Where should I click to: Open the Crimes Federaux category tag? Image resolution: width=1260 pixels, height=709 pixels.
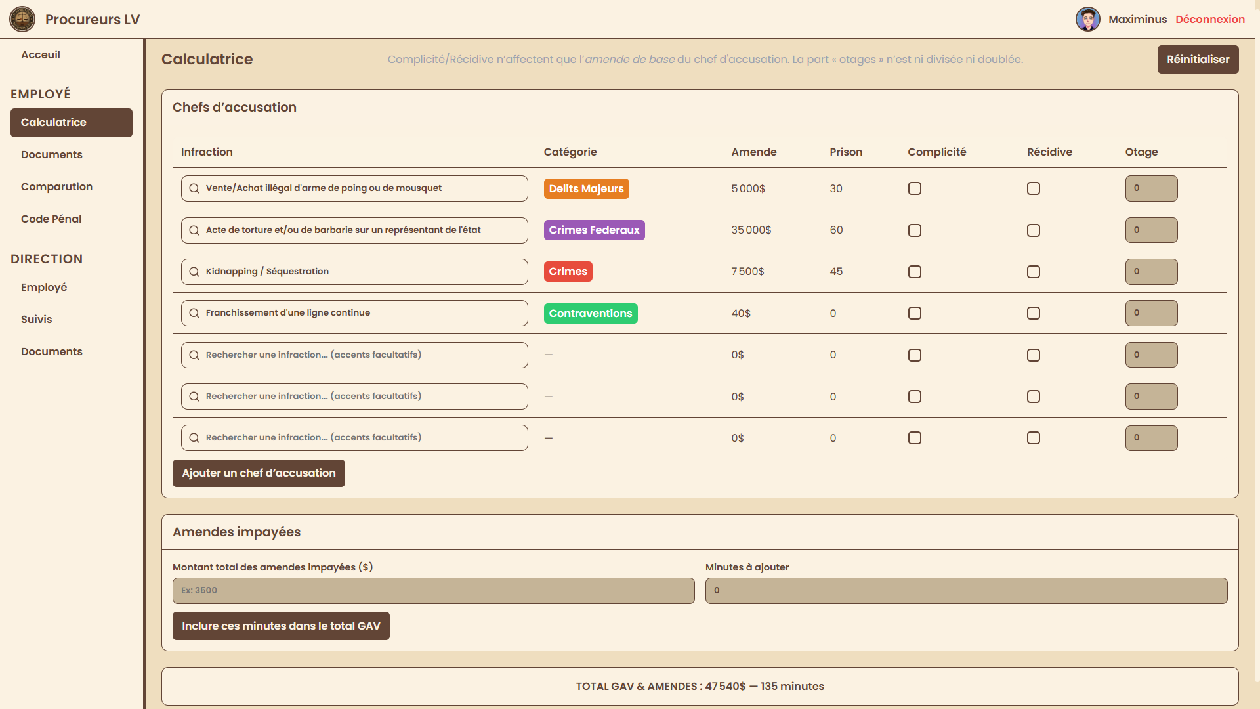[594, 230]
